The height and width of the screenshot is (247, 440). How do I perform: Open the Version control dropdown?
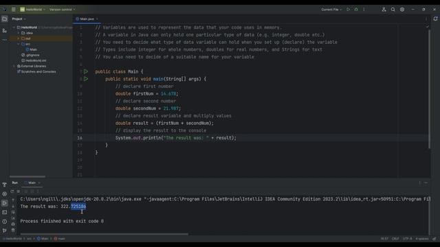63,10
